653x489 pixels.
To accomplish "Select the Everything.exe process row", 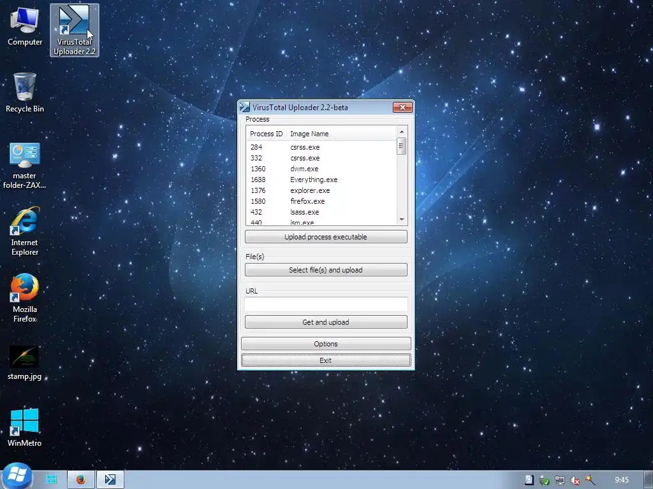I will point(321,179).
